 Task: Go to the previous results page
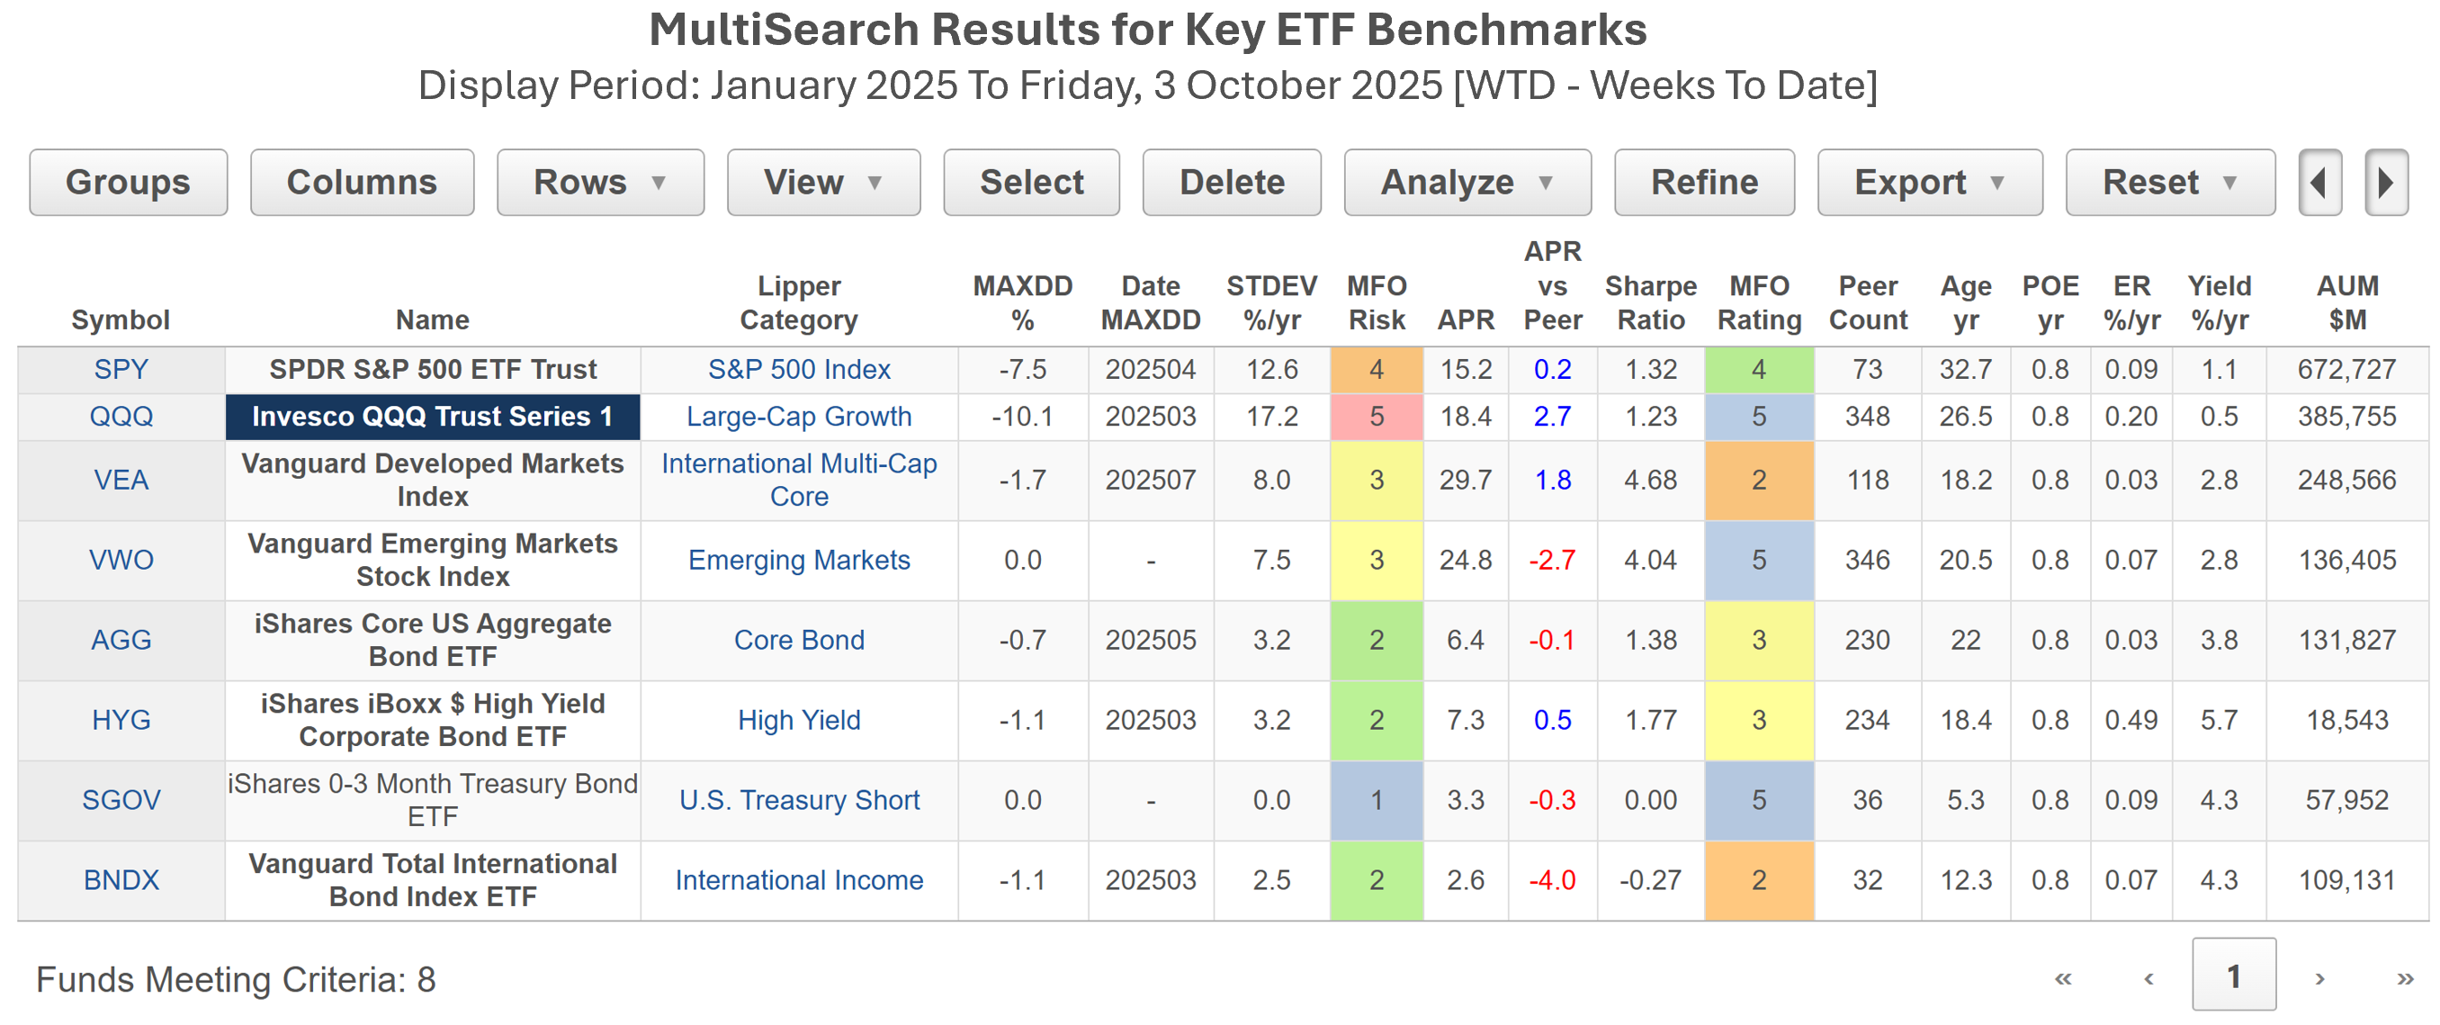point(2148,978)
